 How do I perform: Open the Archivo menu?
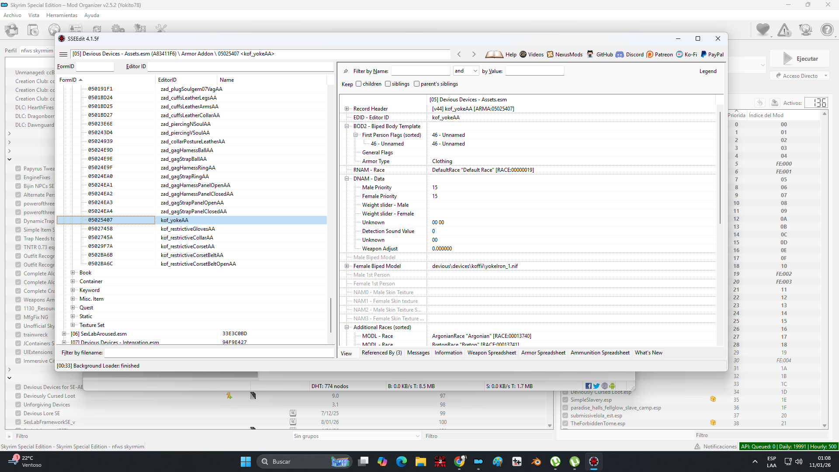[x=12, y=15]
